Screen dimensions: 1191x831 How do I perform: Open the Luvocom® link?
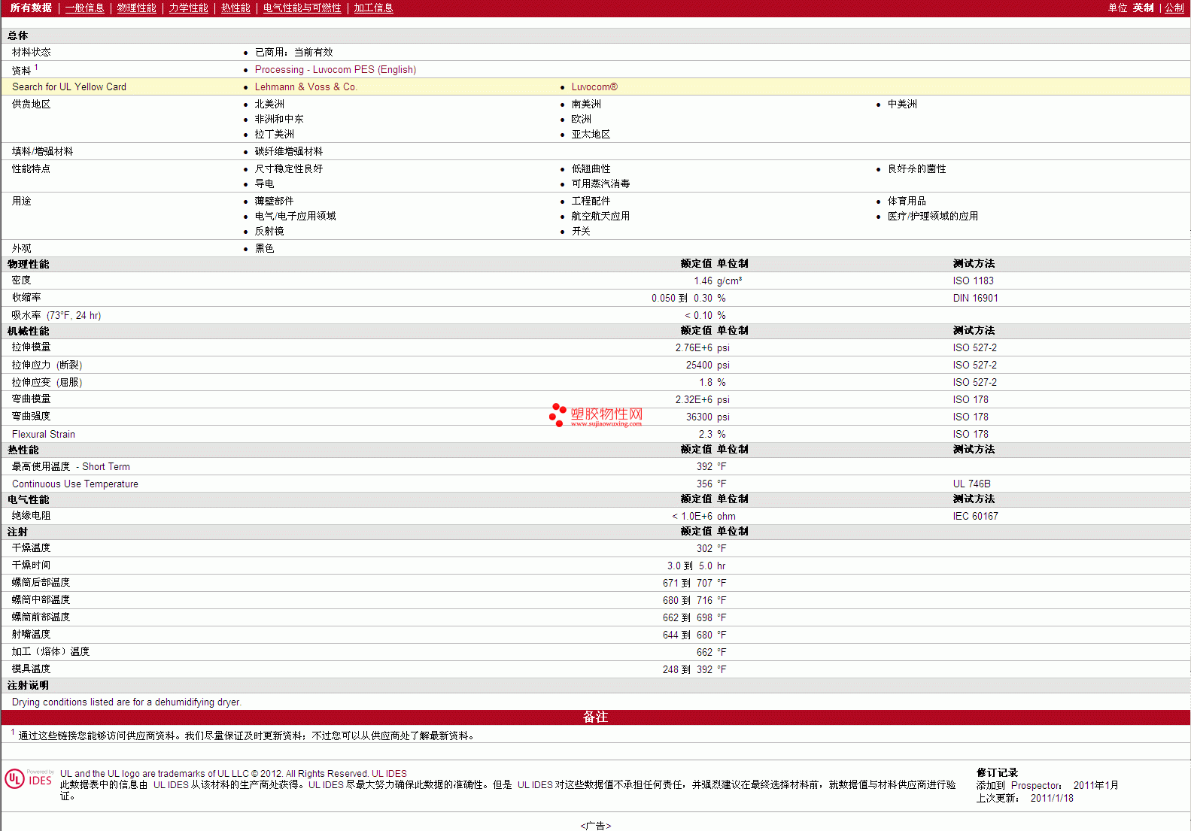coord(594,86)
